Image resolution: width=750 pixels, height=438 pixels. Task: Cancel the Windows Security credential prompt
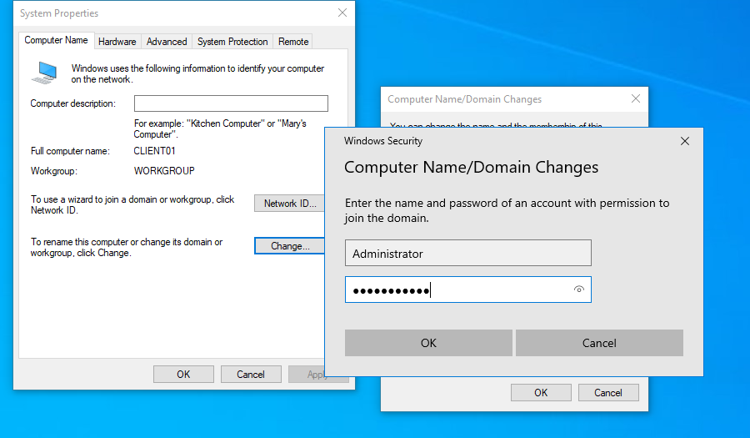coord(599,343)
